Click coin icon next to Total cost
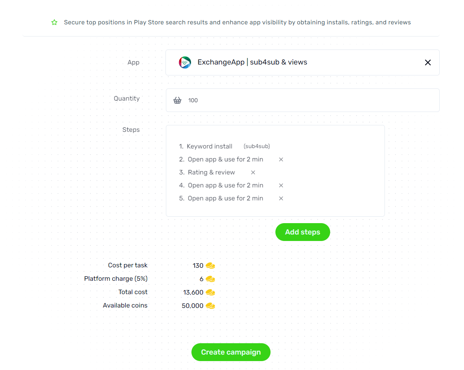Viewport: 464px width, 370px height. 211,293
